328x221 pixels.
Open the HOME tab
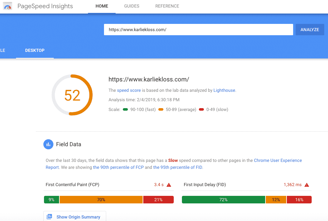click(x=102, y=6)
